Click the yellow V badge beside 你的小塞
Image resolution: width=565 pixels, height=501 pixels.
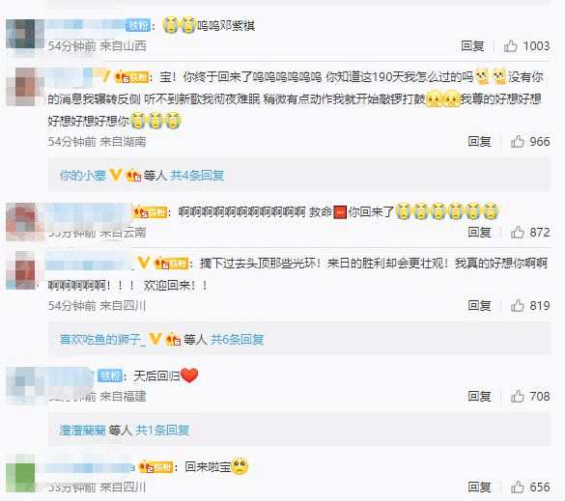[115, 175]
